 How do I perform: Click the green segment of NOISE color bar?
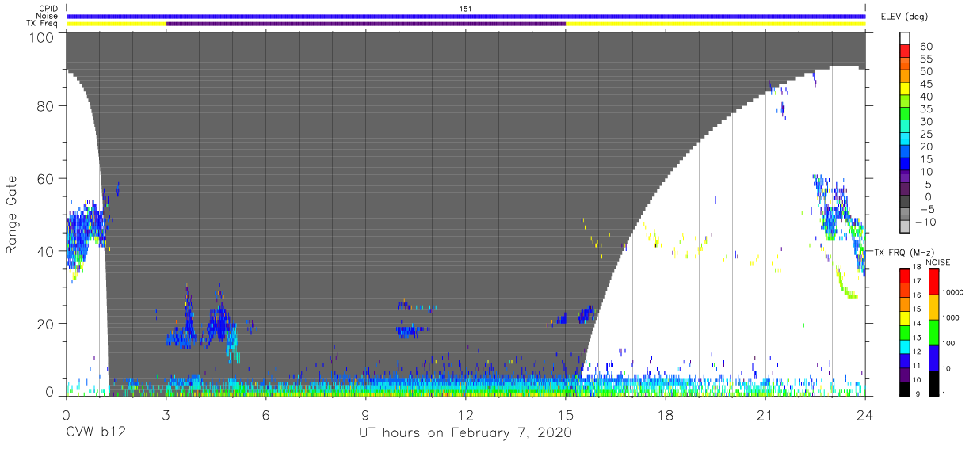pos(933,332)
